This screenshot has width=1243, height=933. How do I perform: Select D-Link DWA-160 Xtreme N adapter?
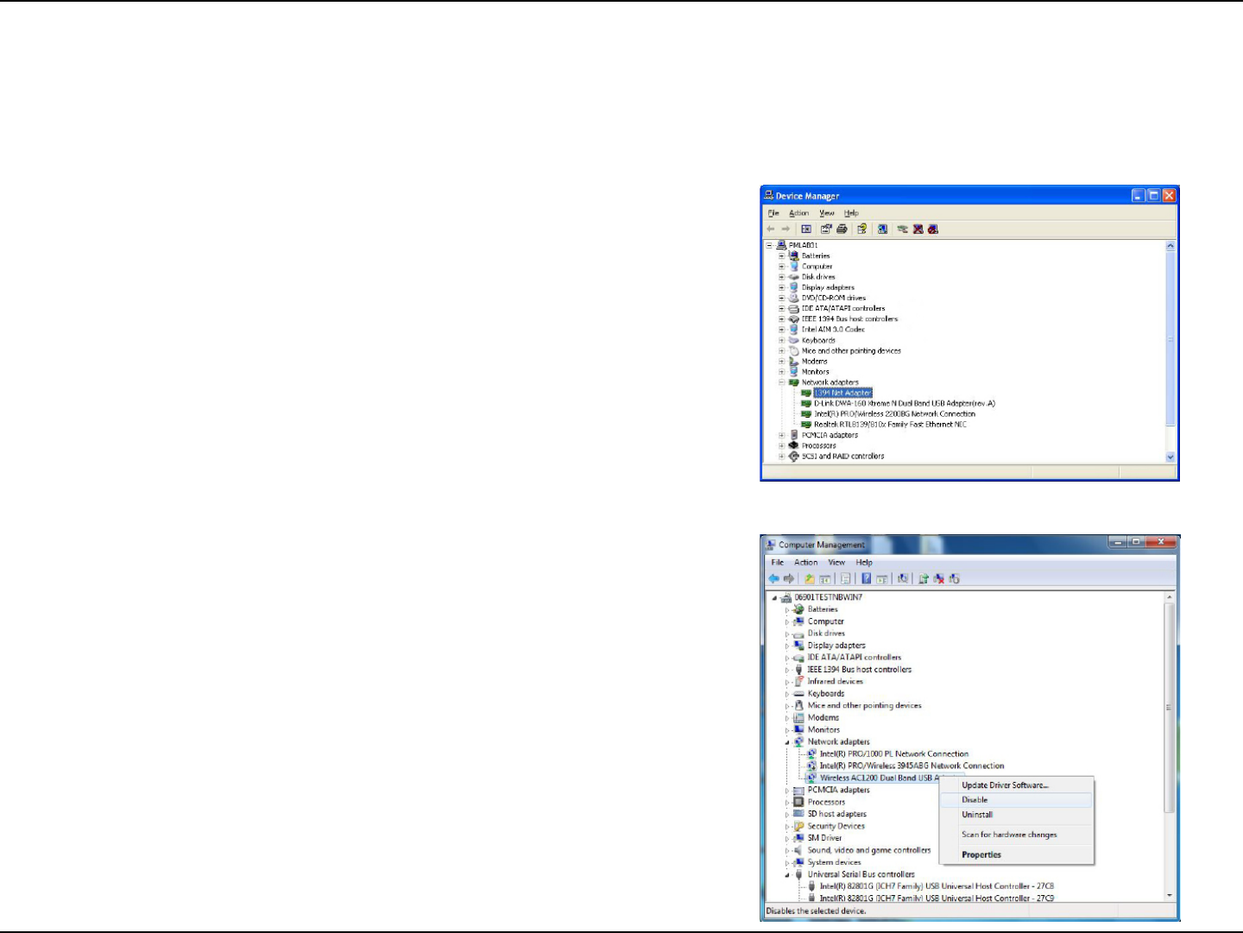(905, 403)
